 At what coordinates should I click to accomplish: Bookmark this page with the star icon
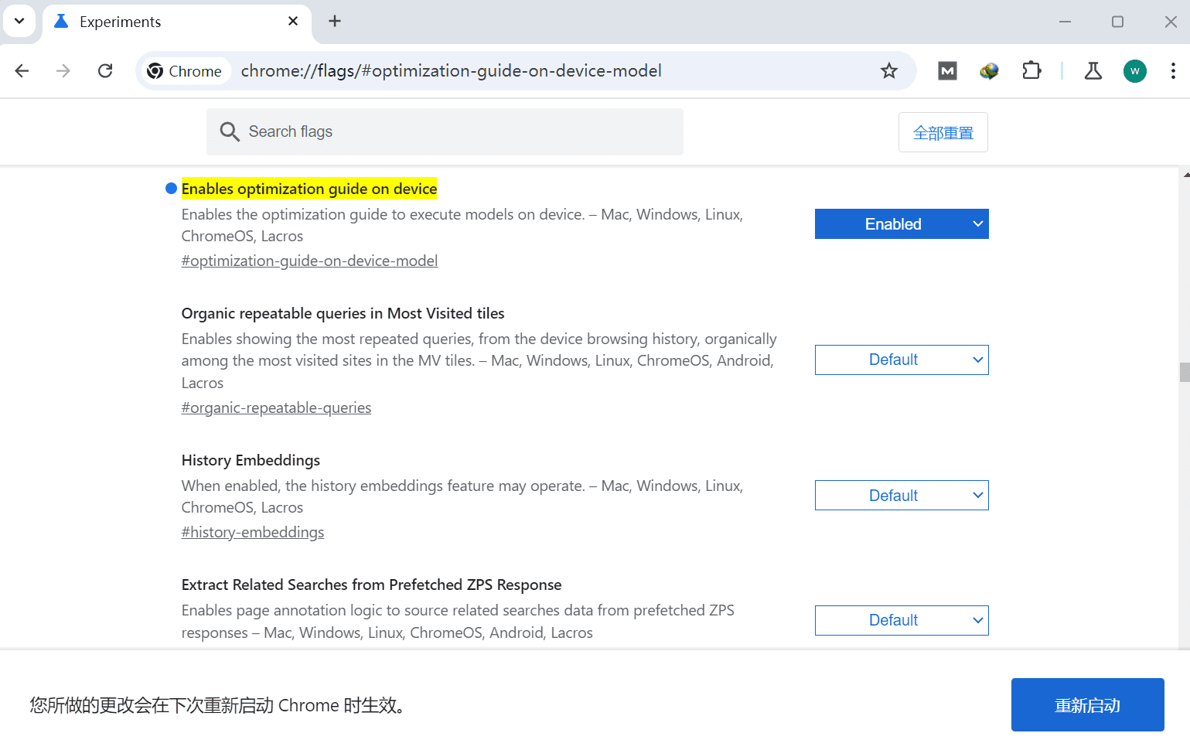[x=889, y=70]
